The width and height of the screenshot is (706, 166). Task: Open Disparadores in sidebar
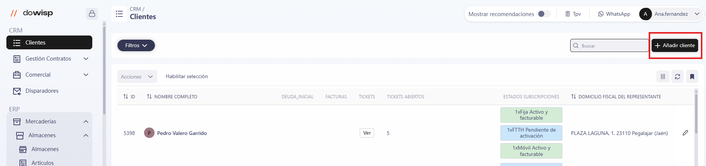(42, 91)
